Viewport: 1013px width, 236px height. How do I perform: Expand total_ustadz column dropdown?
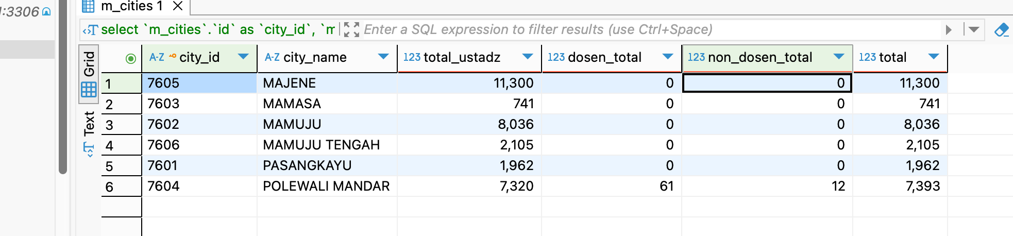coord(527,57)
